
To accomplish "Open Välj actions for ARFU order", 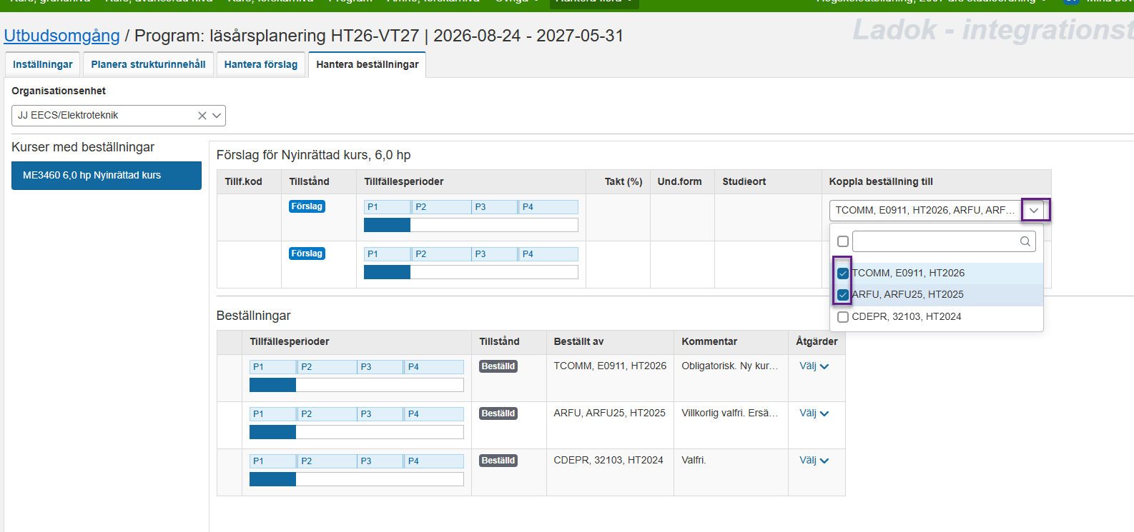I will pyautogui.click(x=814, y=413).
